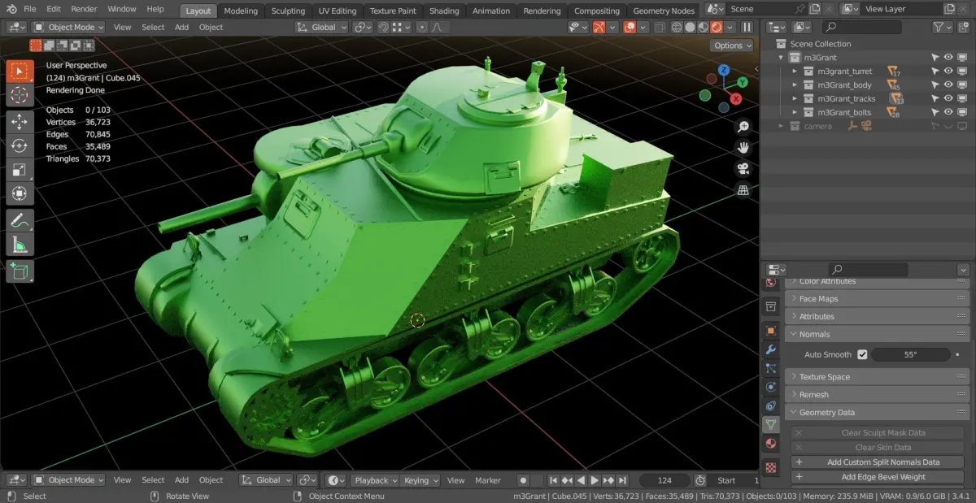Collapse the m3Grant collection
Image resolution: width=976 pixels, height=503 pixels.
782,58
